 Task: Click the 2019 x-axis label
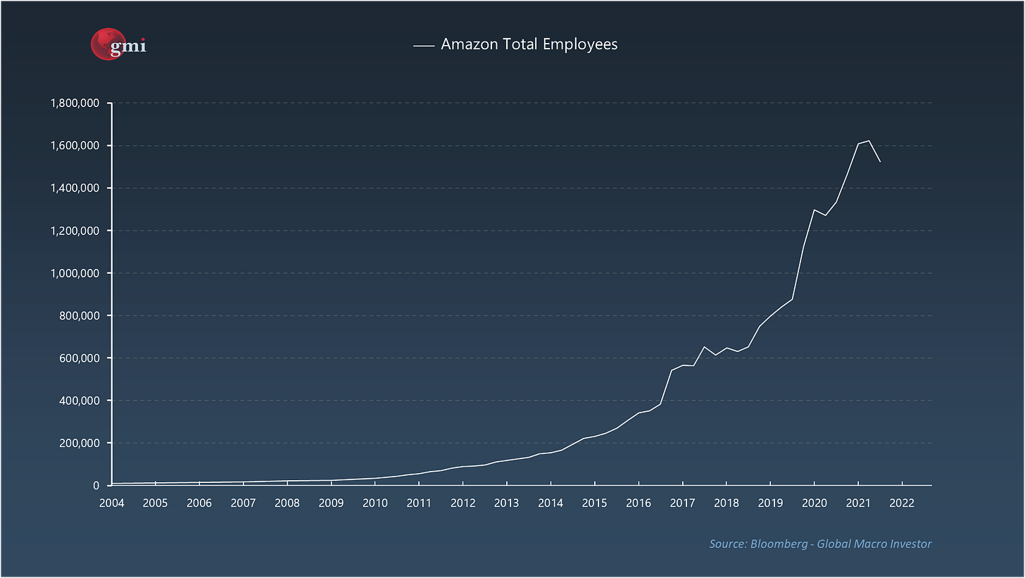tap(770, 503)
